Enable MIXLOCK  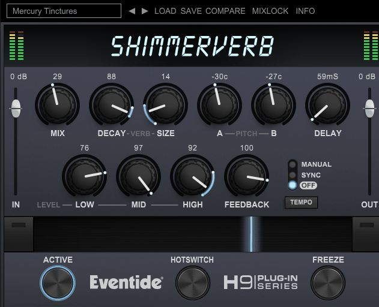(270, 11)
